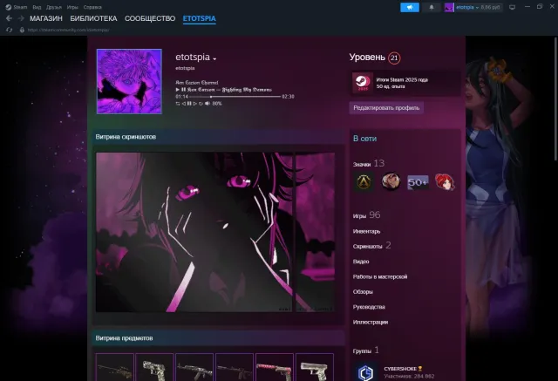Viewport: 558px width, 381px height.
Task: Open the Работы в мастерской link
Action: (x=380, y=276)
